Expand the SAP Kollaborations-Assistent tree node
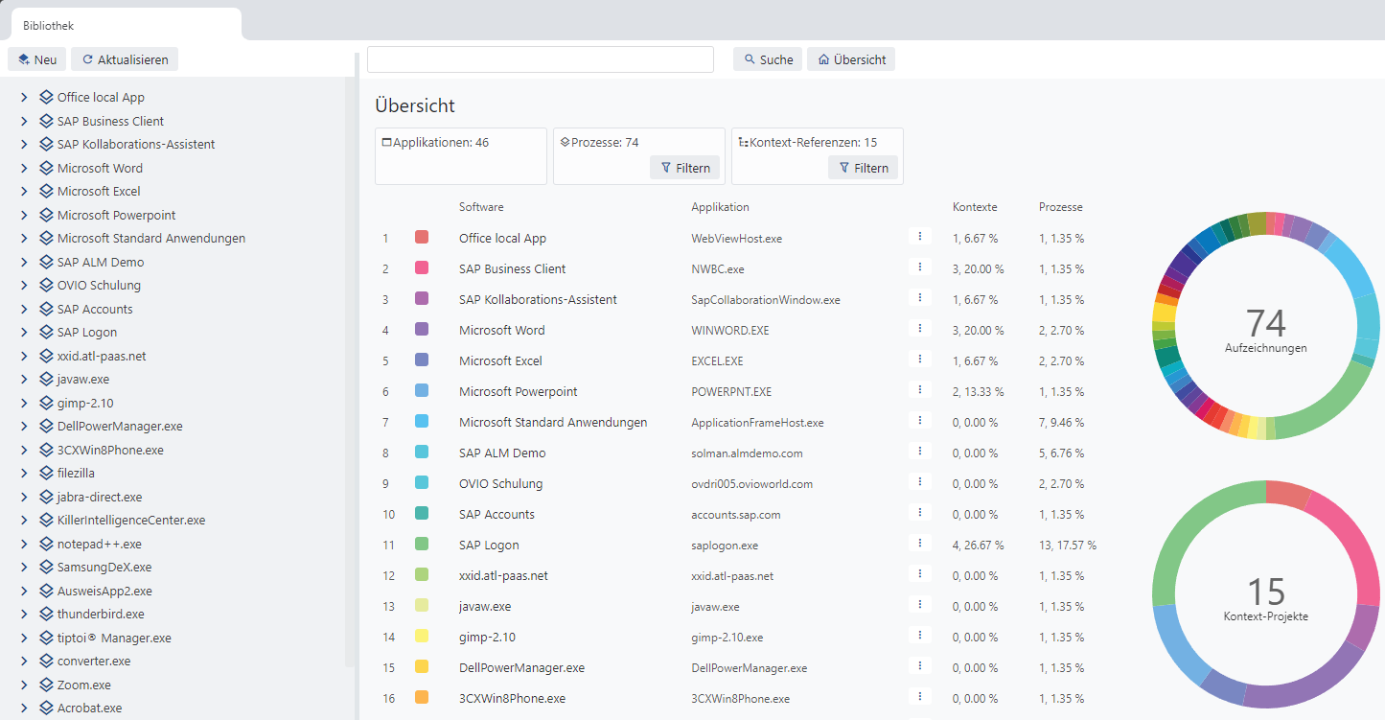This screenshot has width=1385, height=720. tap(24, 145)
